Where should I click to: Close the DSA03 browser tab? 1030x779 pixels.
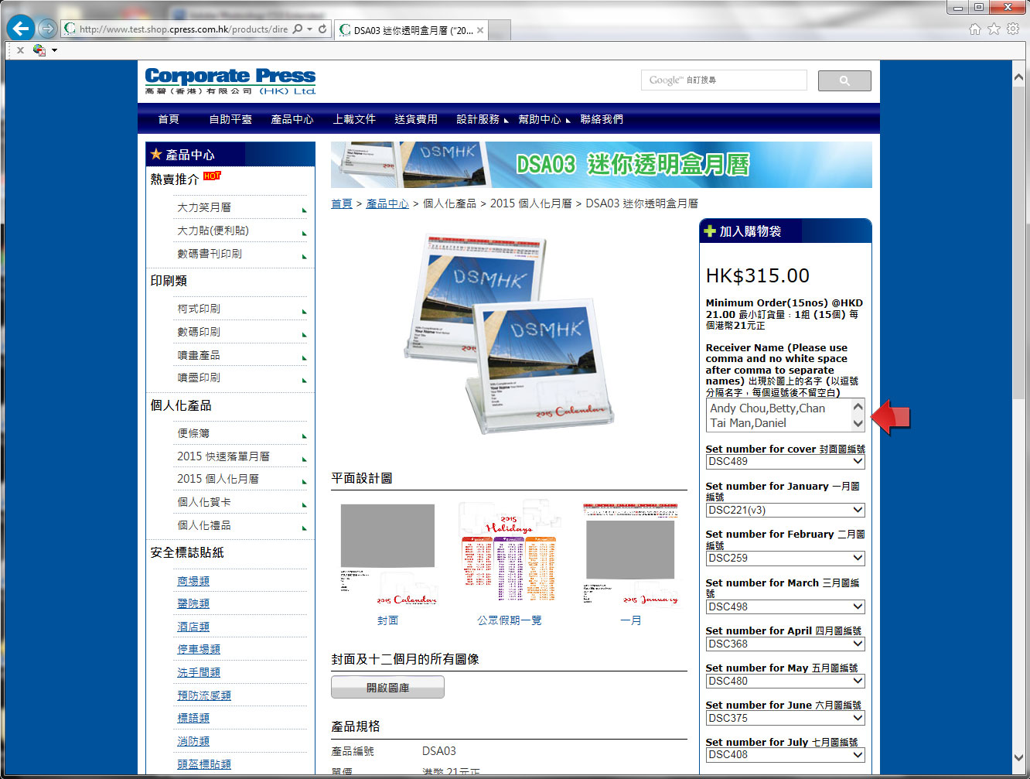(x=480, y=30)
